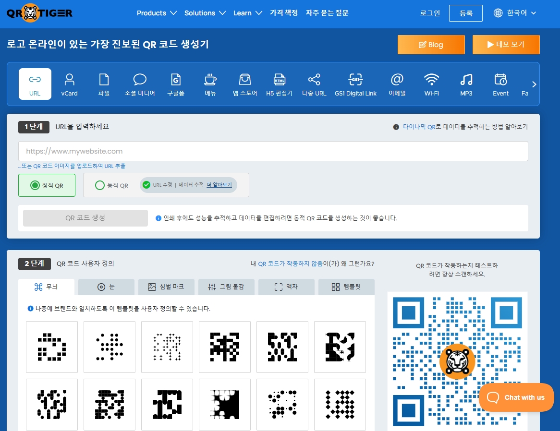This screenshot has width=560, height=431.
Task: Open the 템플릿 templates tab
Action: pos(346,287)
